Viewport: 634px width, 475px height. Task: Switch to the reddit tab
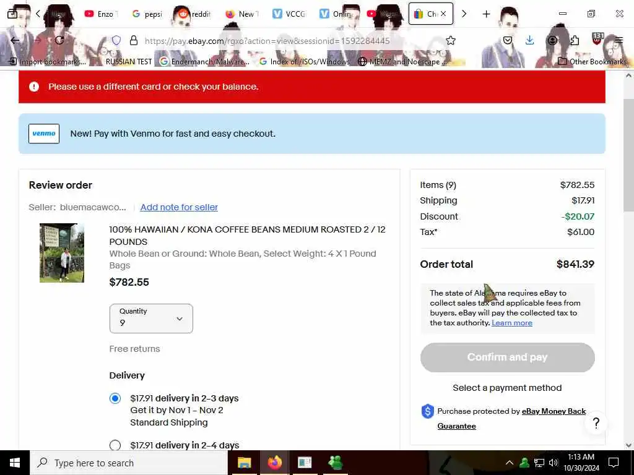[195, 14]
